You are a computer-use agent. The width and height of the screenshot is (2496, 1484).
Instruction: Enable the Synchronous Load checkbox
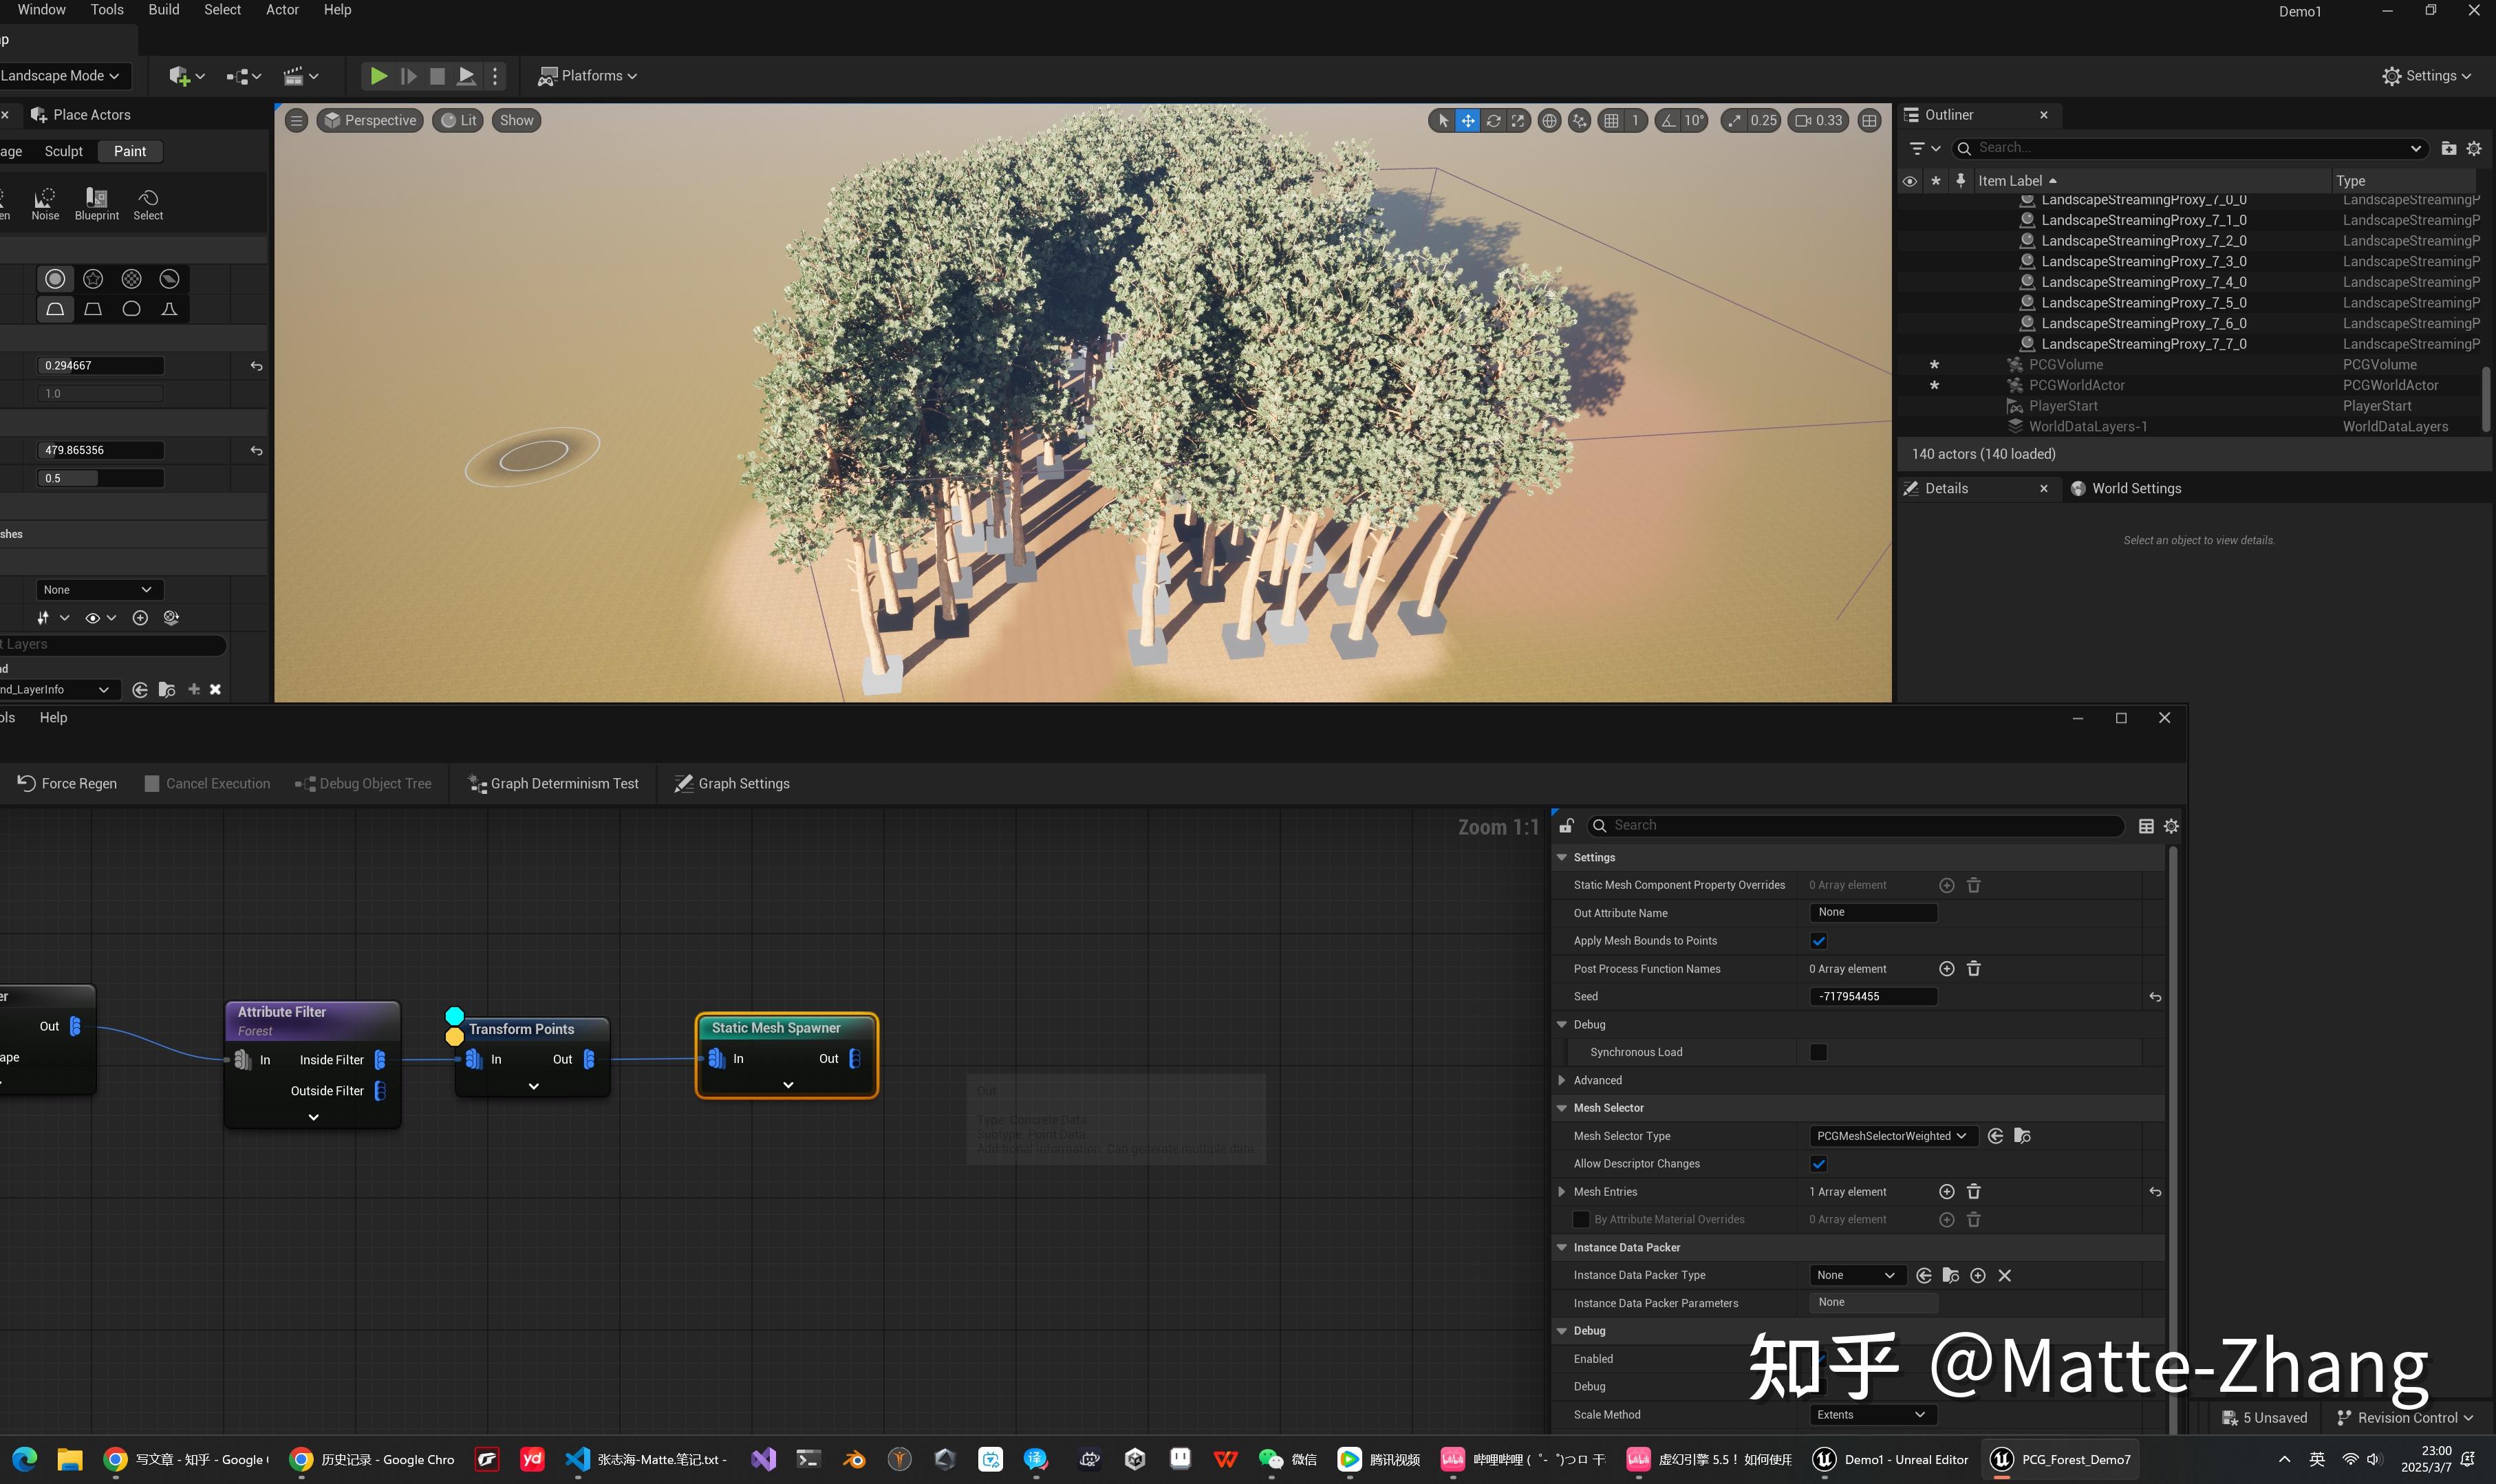1818,1052
